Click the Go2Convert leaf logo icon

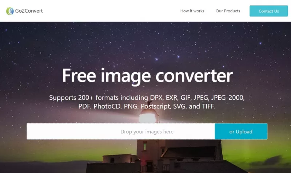click(10, 11)
